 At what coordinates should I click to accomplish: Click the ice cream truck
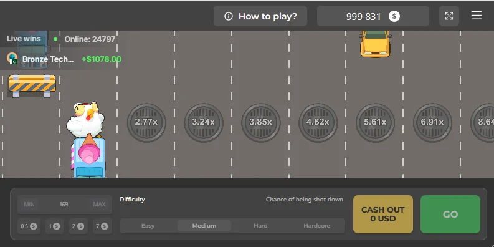click(x=89, y=156)
